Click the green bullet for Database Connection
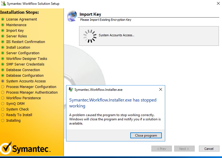This screenshot has height=158, width=222. [3, 70]
